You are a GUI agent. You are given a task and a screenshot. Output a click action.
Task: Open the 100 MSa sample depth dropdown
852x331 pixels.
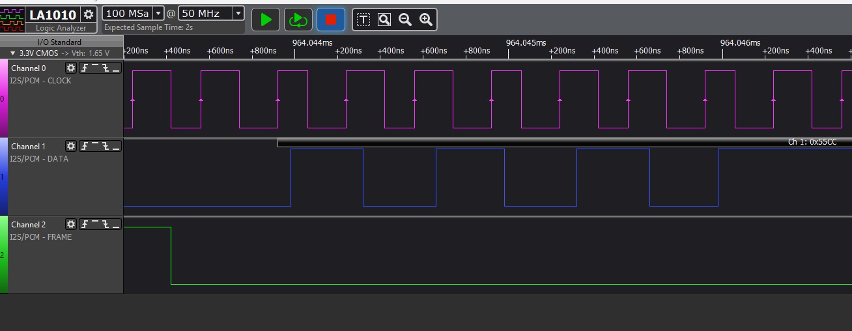tap(158, 14)
